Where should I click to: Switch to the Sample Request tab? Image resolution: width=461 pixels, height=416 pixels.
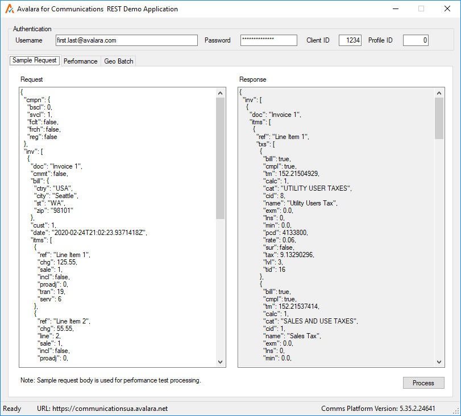[35, 61]
